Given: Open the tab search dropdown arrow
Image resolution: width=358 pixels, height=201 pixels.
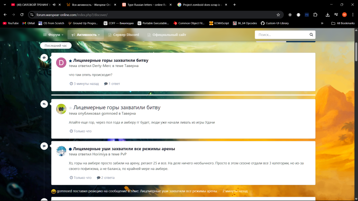Looking at the screenshot, I should point(5,5).
